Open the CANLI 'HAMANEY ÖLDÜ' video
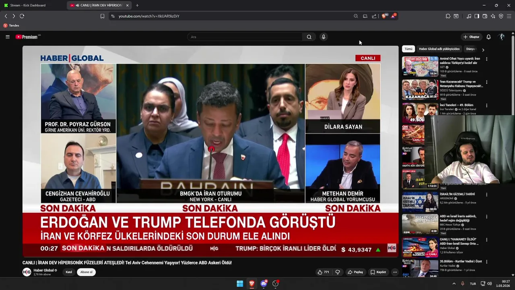 [x=420, y=247]
